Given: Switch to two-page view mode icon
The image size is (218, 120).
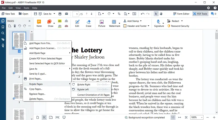Looking at the screenshot, I should (51, 117).
